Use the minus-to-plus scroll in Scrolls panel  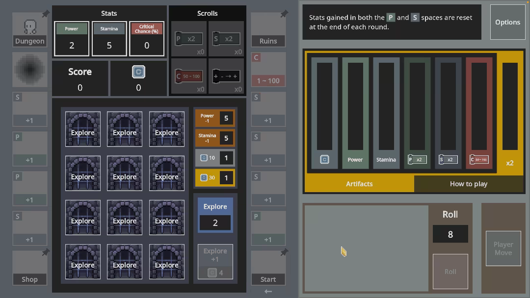pos(226,76)
